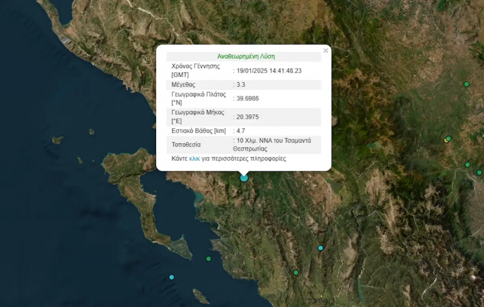Click the magnitude value 3.3

(x=241, y=84)
